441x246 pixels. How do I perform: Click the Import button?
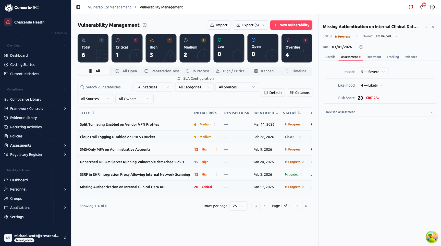[219, 25]
